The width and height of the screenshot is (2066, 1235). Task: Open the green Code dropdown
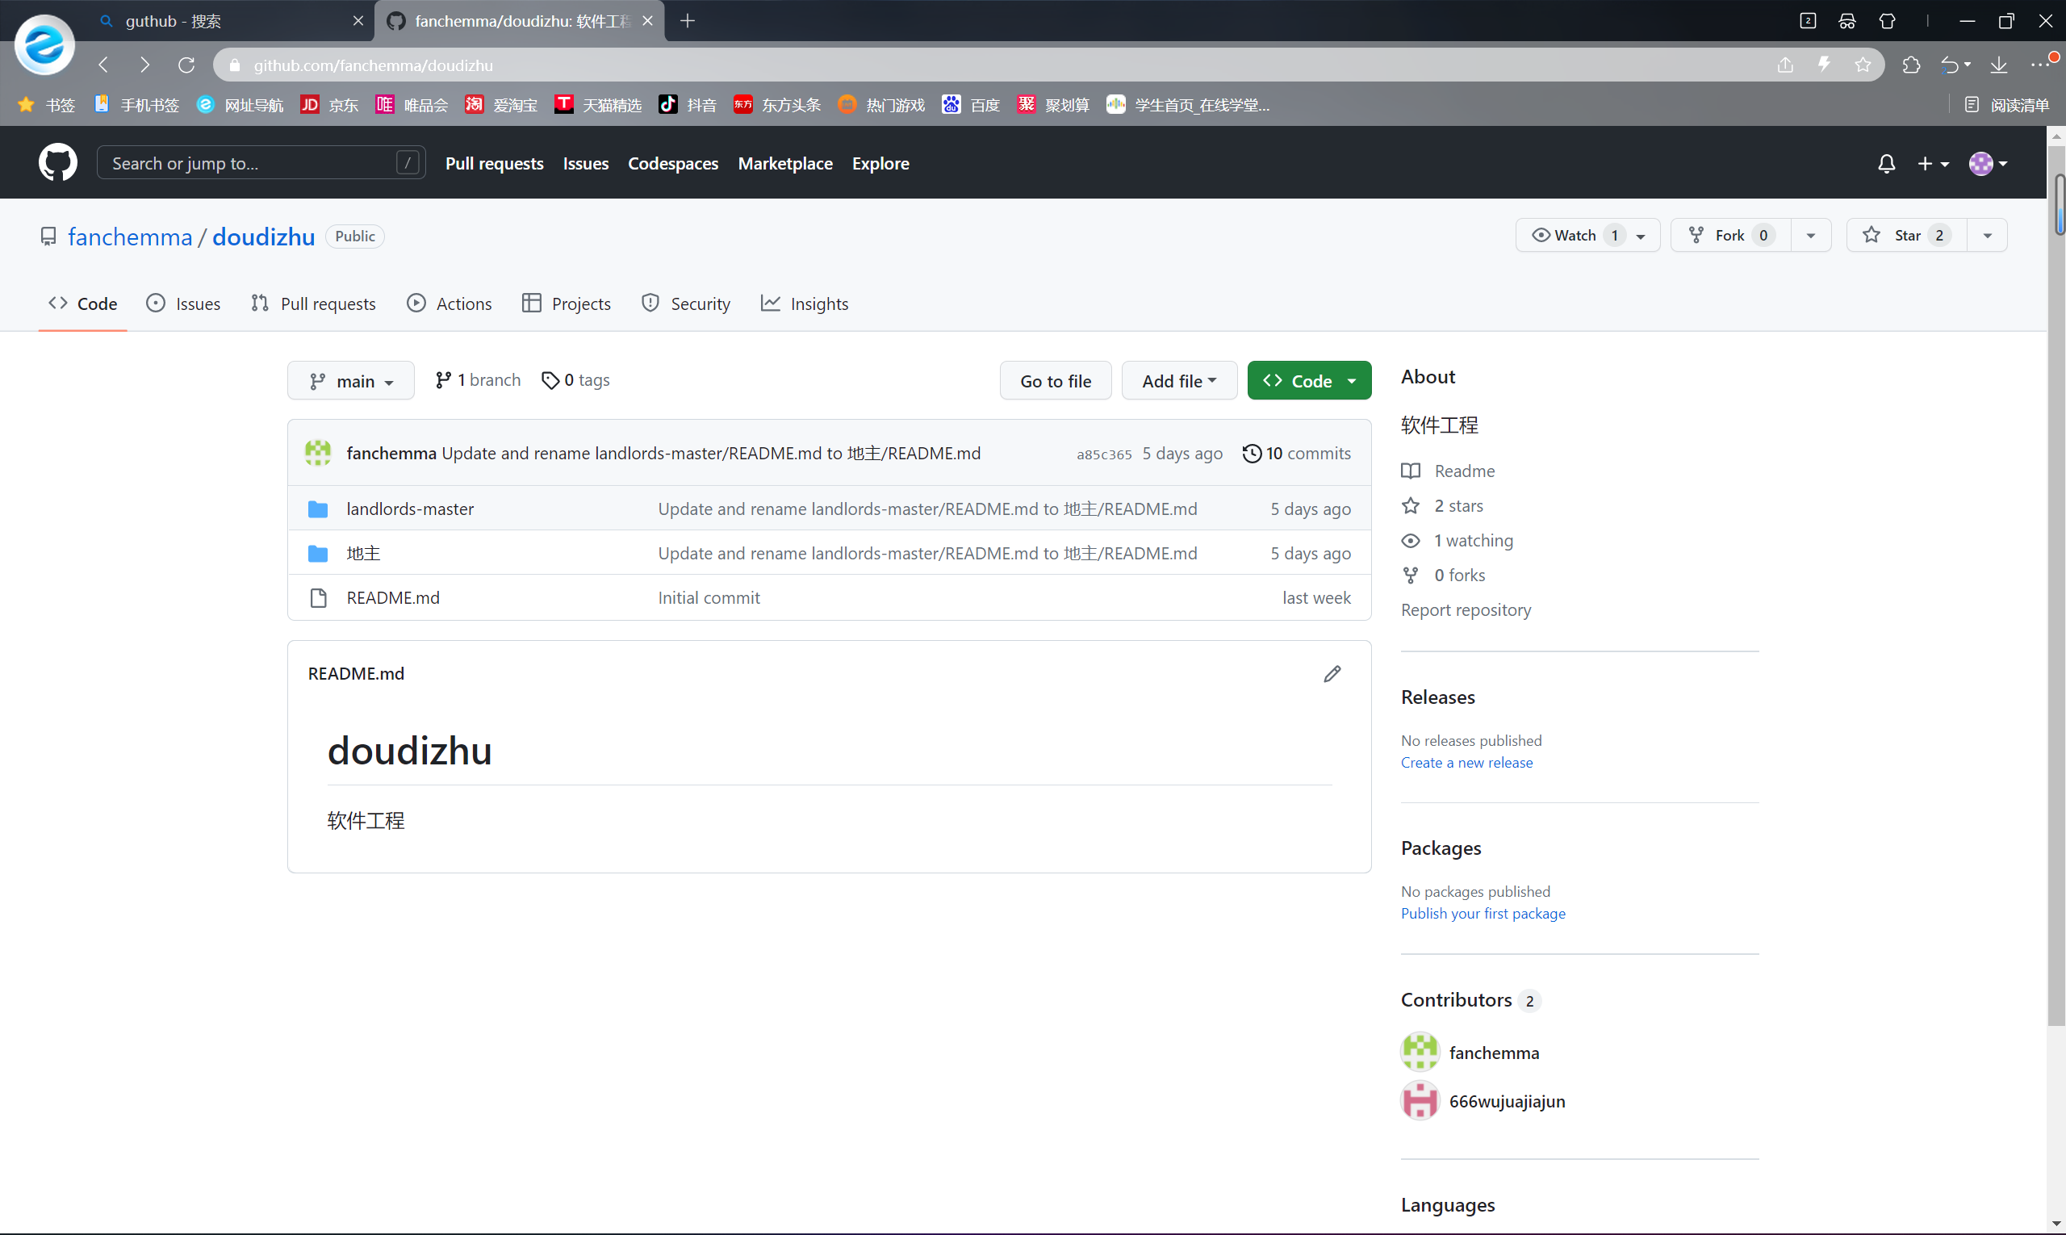(1308, 381)
